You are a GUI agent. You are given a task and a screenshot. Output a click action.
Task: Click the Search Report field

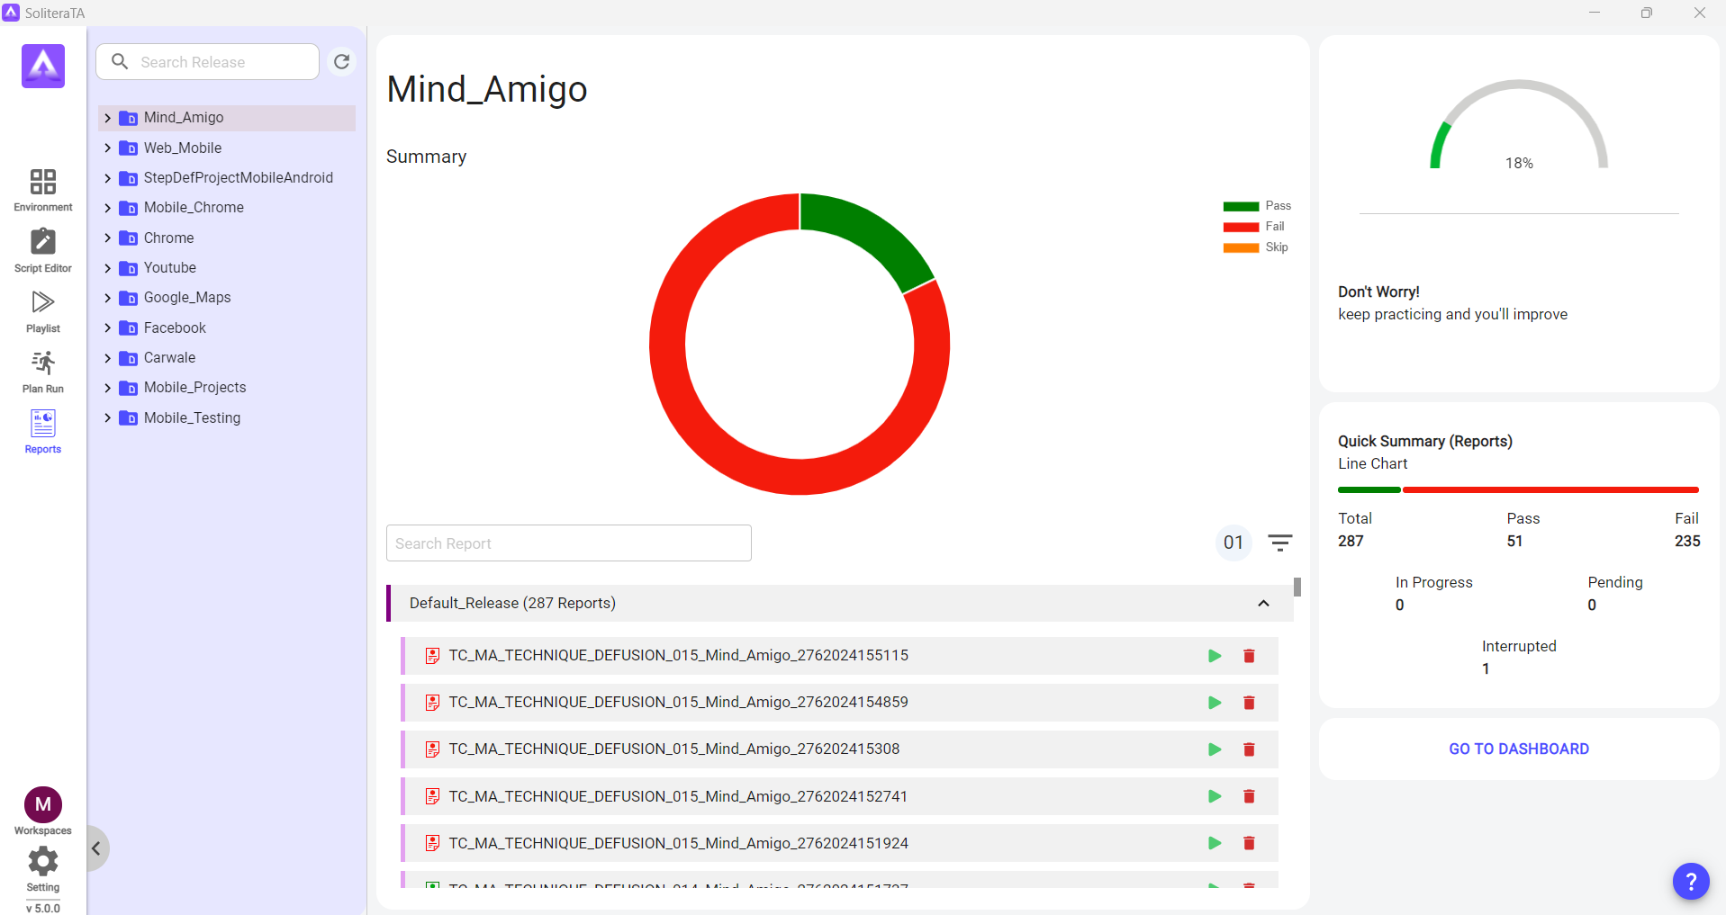click(x=569, y=543)
